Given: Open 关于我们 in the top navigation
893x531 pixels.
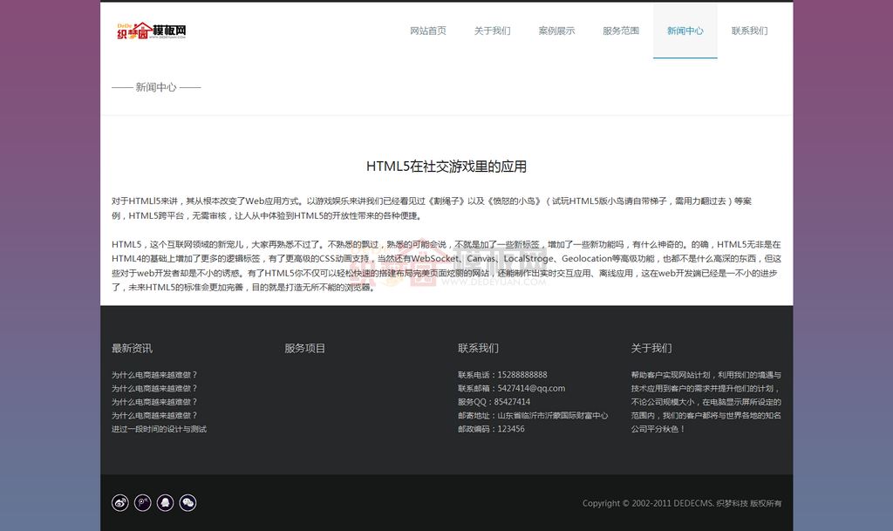Looking at the screenshot, I should pyautogui.click(x=492, y=31).
